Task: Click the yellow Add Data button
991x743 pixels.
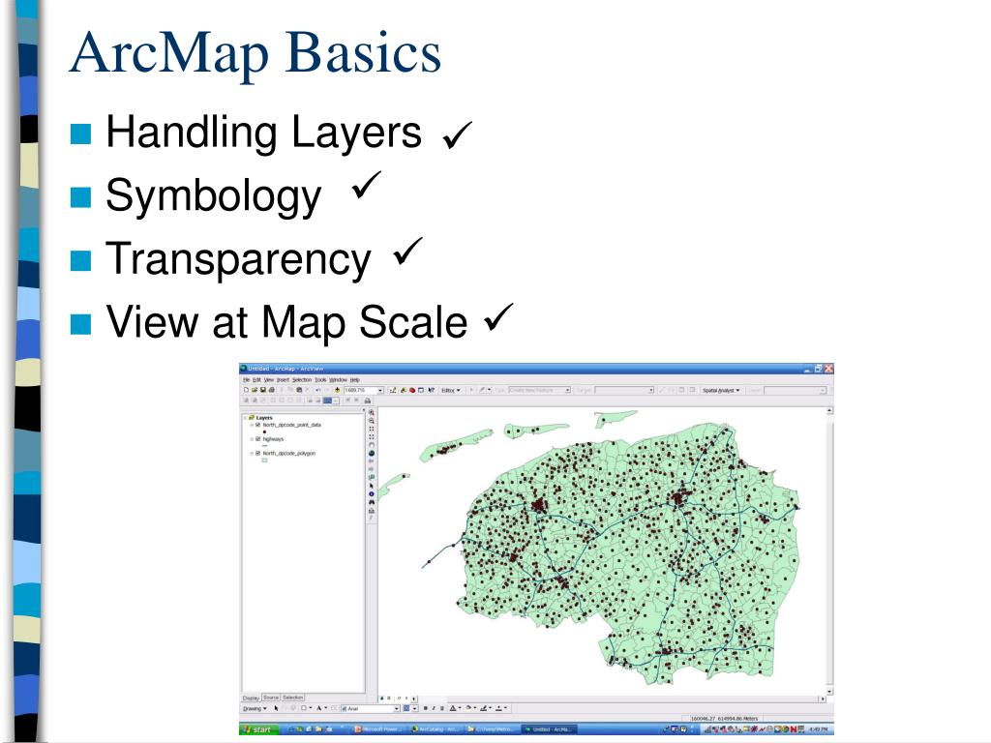Action: click(337, 390)
